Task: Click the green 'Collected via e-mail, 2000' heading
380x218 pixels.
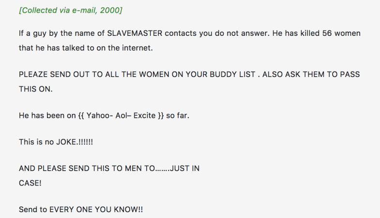Action: pos(71,10)
